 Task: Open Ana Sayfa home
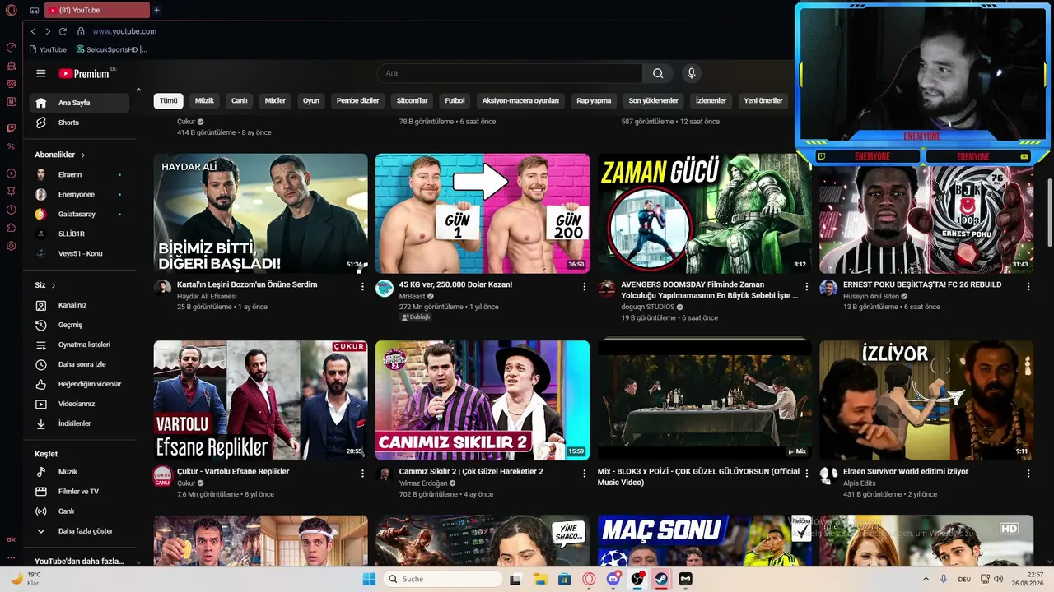pyautogui.click(x=79, y=103)
